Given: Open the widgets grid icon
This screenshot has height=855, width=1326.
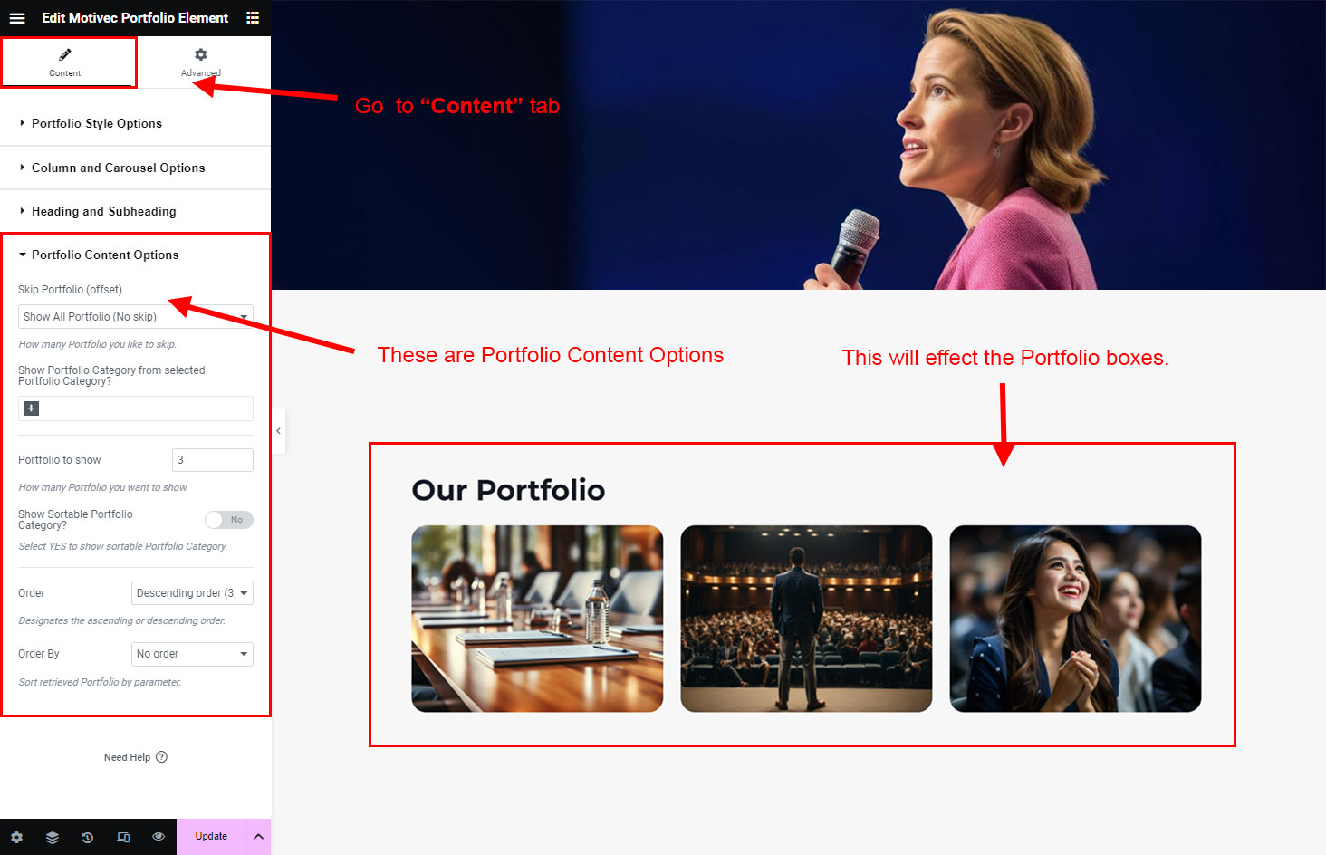Looking at the screenshot, I should (253, 18).
